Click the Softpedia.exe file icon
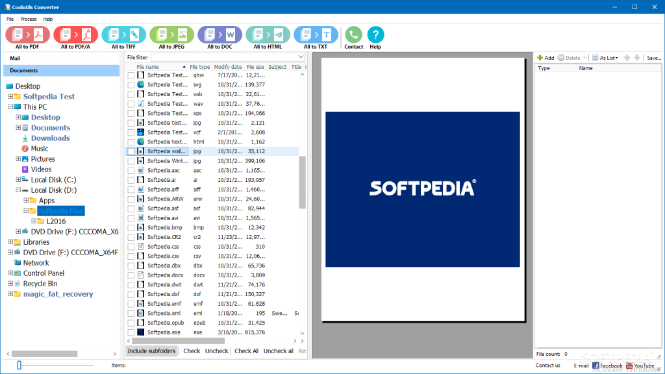 click(140, 332)
